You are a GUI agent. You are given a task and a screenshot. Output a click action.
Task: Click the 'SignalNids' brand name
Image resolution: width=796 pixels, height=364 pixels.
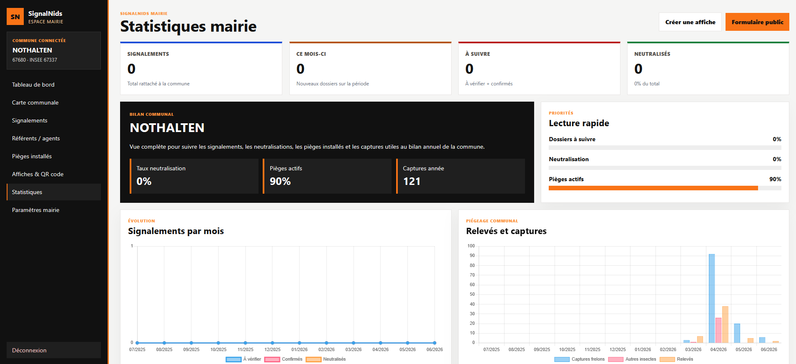coord(45,14)
